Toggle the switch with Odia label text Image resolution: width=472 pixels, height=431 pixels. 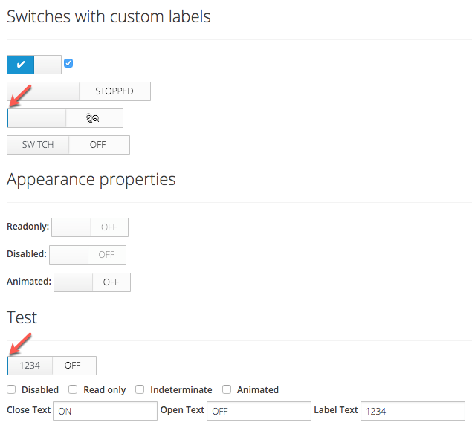65,118
